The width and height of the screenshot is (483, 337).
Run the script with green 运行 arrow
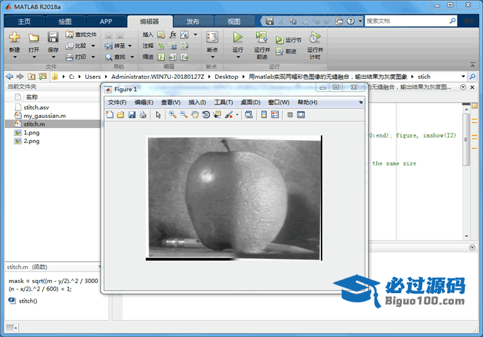click(238, 38)
